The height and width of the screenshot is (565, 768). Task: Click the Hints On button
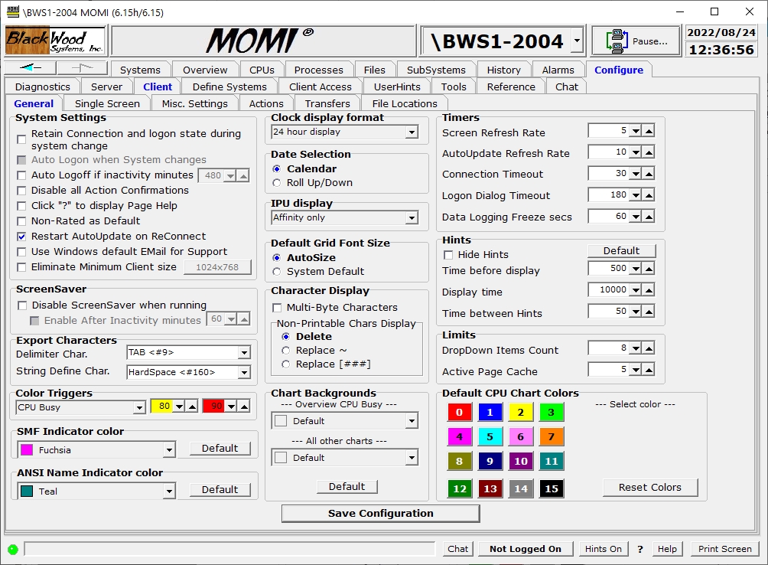603,549
